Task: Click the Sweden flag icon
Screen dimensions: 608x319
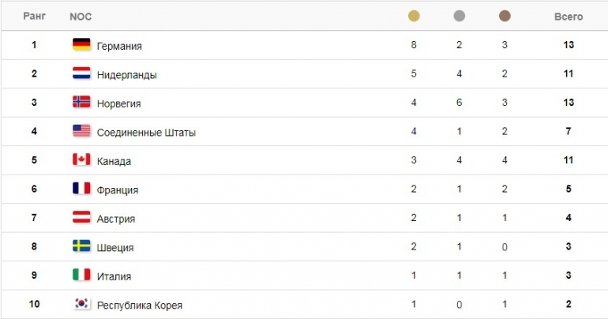Action: coord(81,246)
